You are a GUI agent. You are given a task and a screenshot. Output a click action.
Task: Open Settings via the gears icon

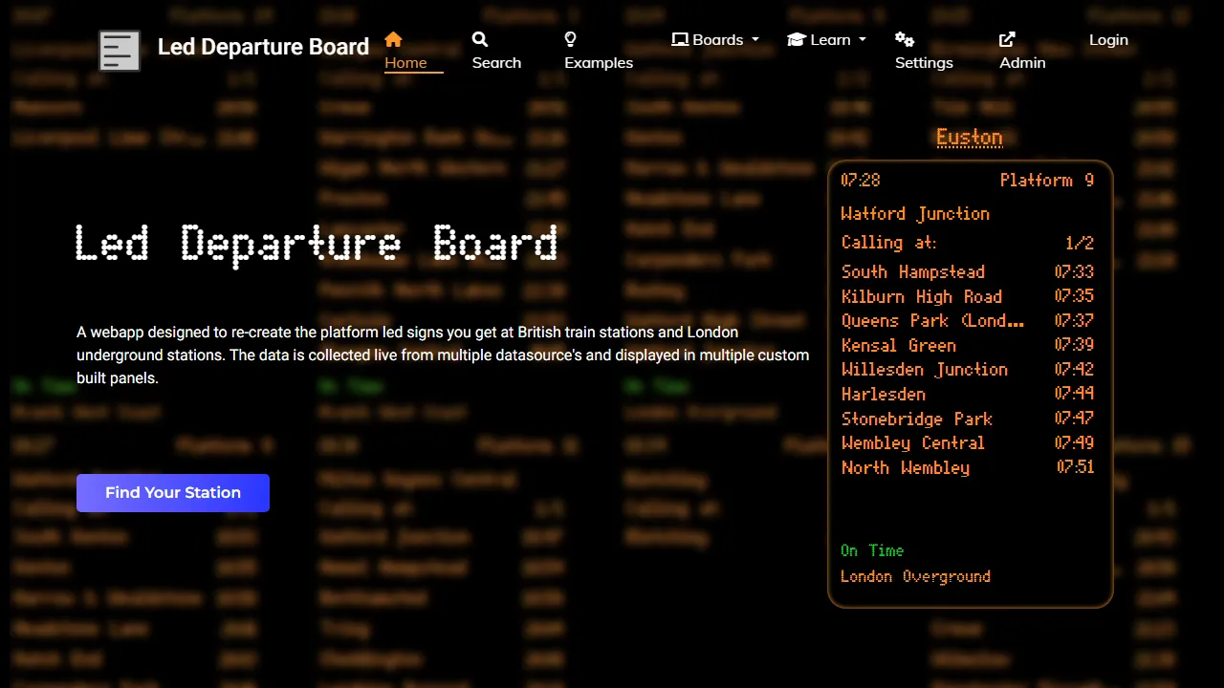(x=905, y=39)
